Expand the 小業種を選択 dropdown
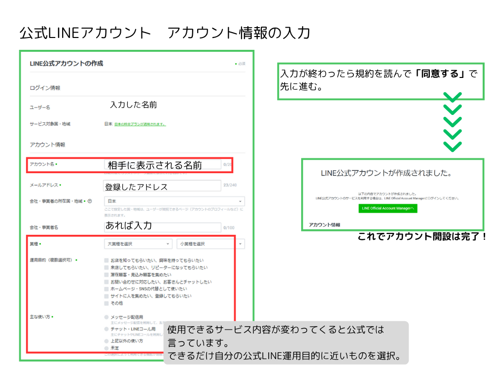Viewport: 493px width, 370px height. click(211, 244)
